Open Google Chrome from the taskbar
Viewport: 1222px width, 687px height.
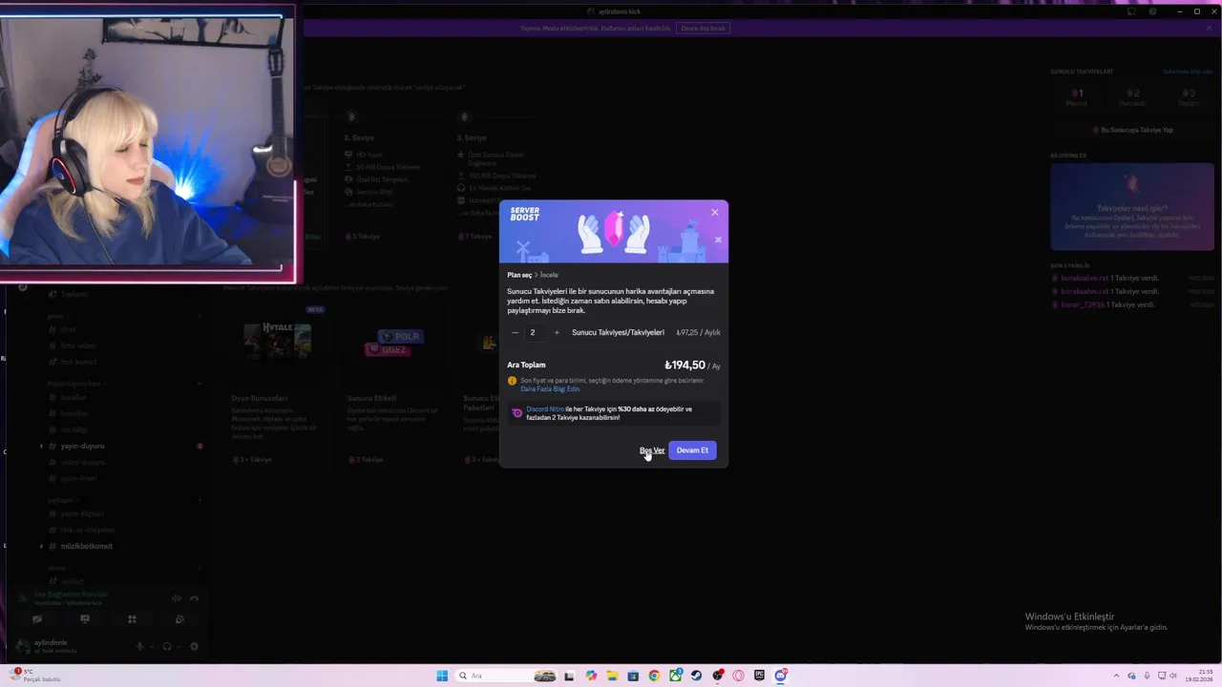pyautogui.click(x=654, y=676)
